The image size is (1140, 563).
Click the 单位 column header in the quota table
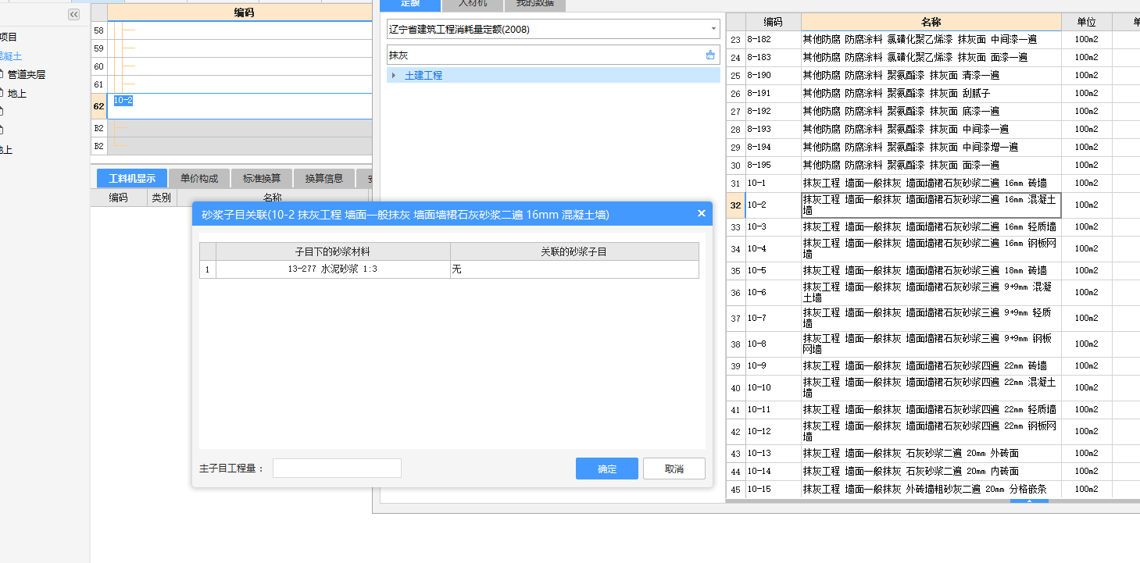click(x=1086, y=22)
